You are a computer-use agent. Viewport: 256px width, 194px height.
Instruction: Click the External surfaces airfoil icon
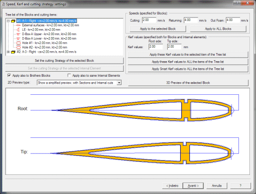tap(19, 25)
